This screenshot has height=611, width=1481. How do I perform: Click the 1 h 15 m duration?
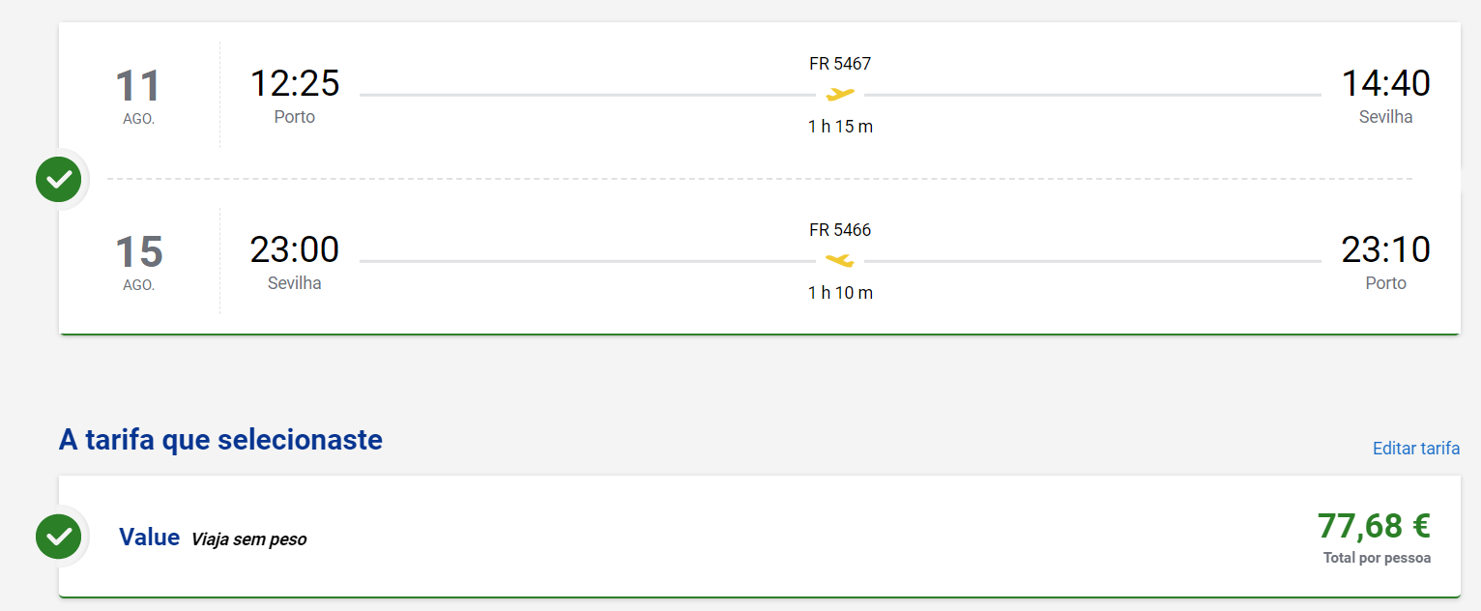pyautogui.click(x=840, y=127)
